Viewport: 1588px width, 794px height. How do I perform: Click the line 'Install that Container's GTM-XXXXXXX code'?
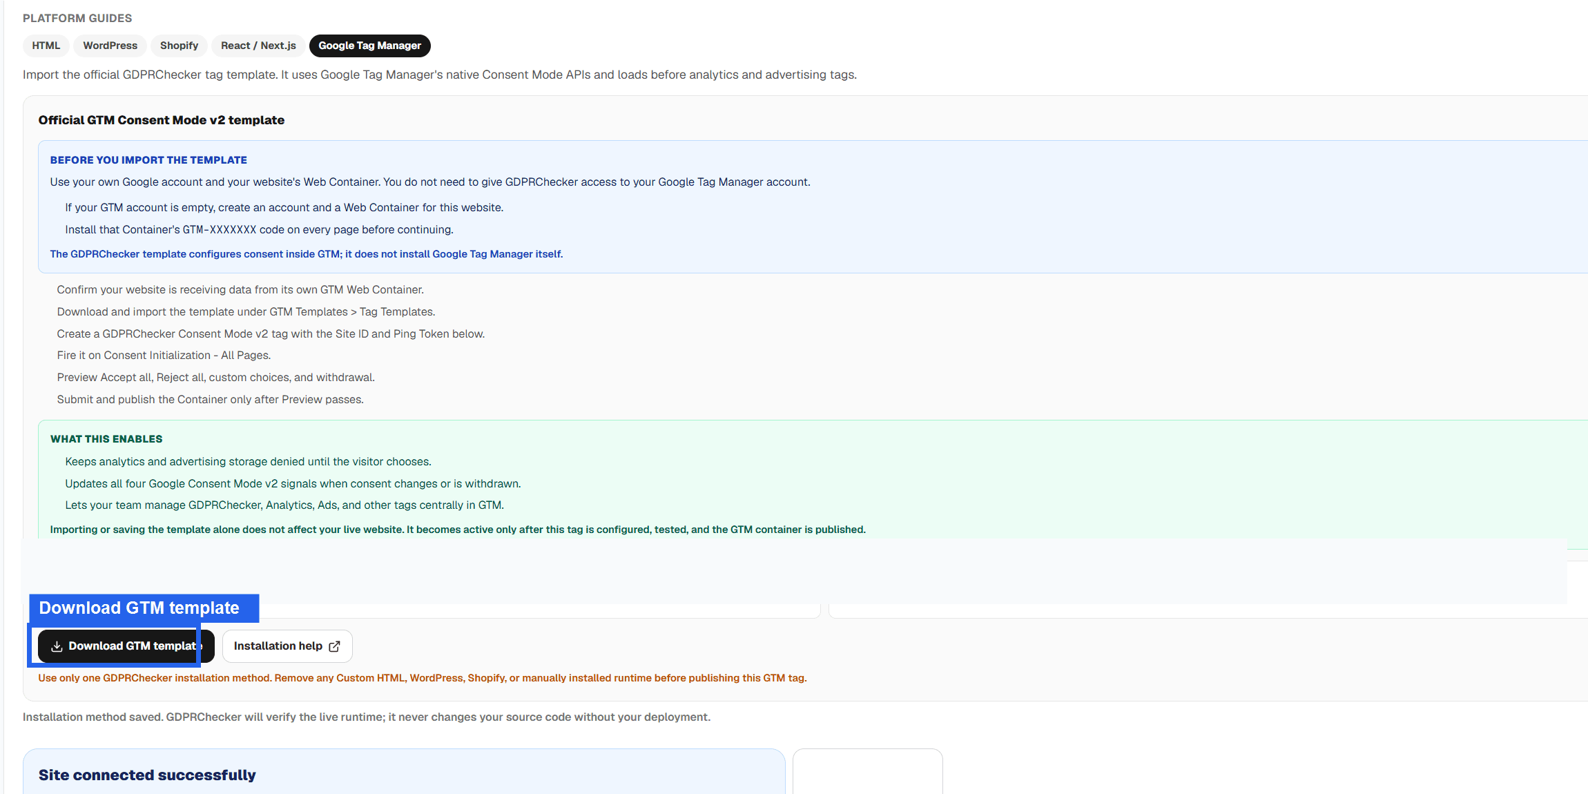(260, 230)
